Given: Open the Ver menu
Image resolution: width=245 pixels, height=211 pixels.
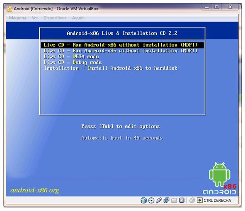Looking at the screenshot, I should [x=35, y=18].
